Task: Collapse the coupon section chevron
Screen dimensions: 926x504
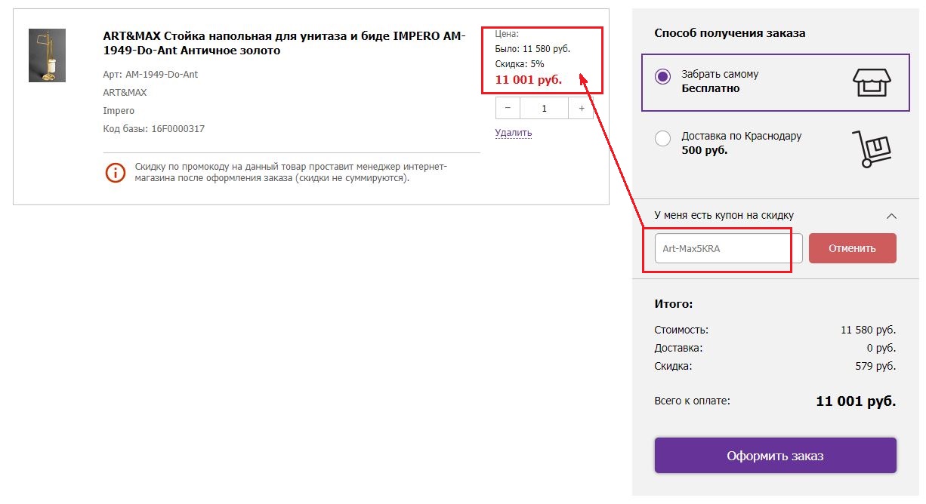Action: pos(891,216)
